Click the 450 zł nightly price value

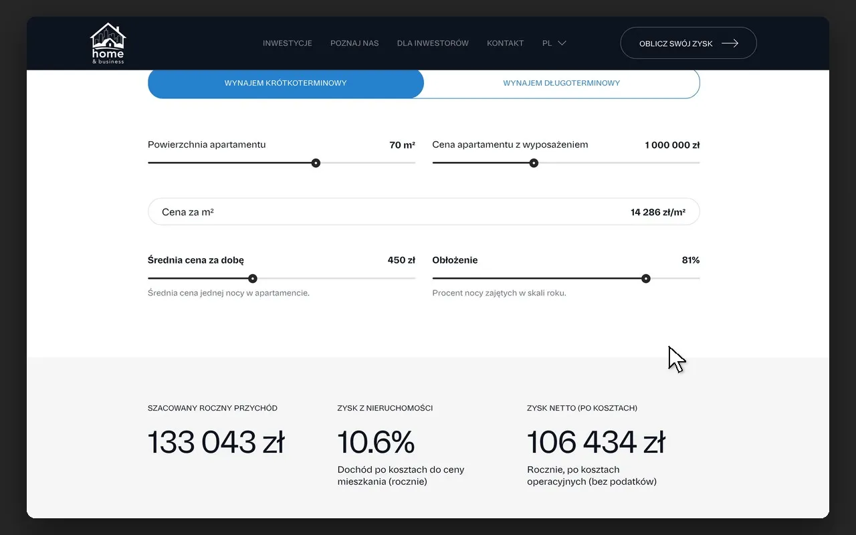(402, 261)
